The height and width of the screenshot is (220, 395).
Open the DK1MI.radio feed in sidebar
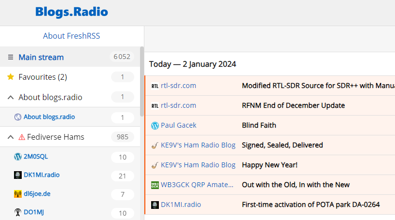point(42,175)
